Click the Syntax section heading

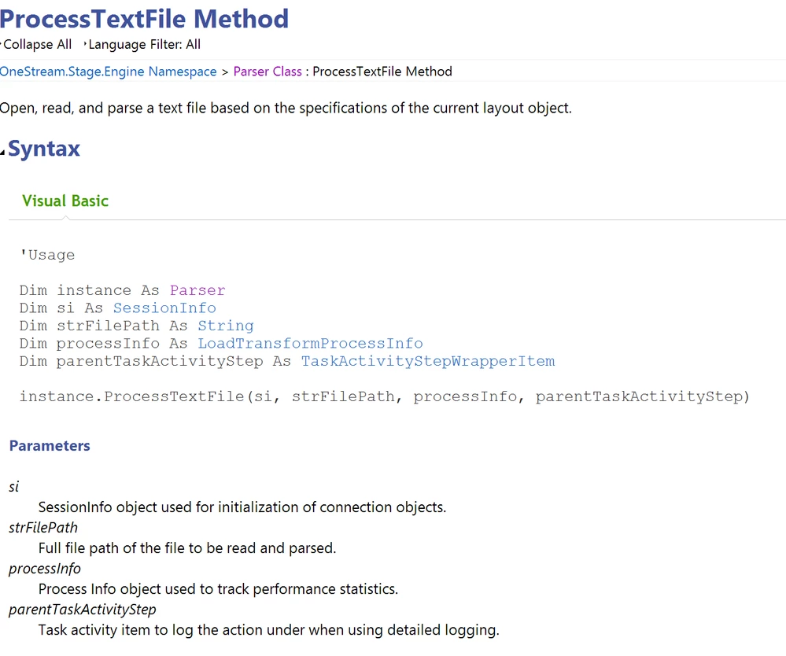click(44, 149)
